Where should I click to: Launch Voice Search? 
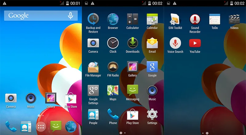coord(175,43)
